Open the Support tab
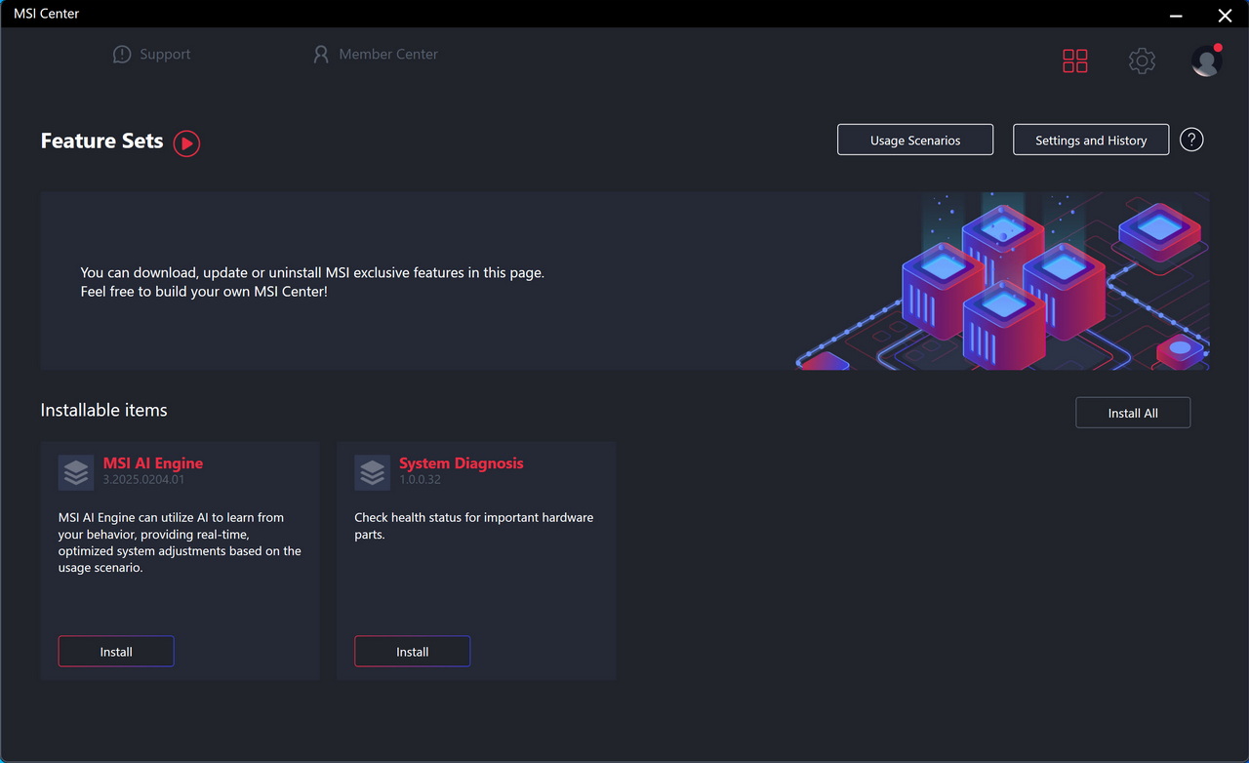1249x763 pixels. [x=151, y=55]
